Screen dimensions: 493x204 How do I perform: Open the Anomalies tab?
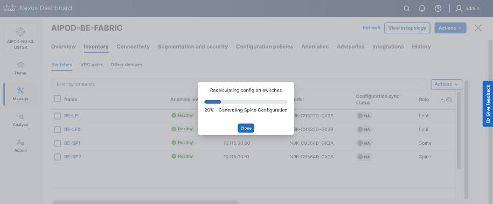coord(315,46)
